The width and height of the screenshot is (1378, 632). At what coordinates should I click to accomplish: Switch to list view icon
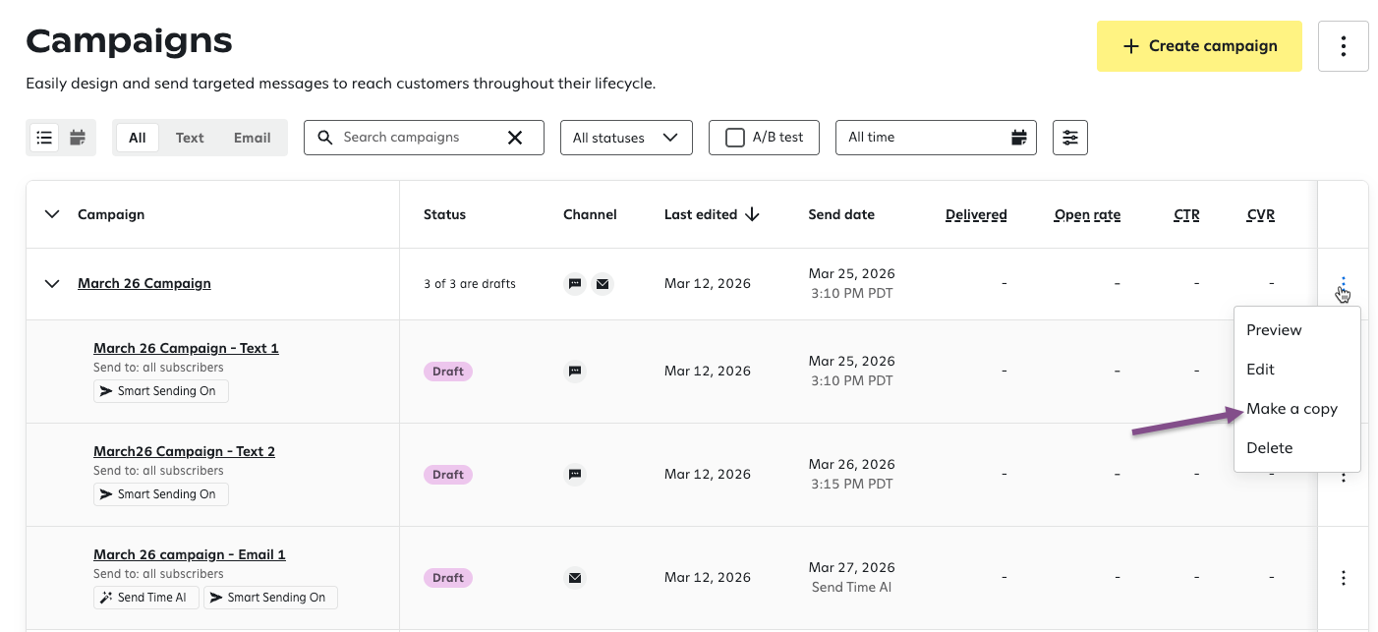[44, 138]
